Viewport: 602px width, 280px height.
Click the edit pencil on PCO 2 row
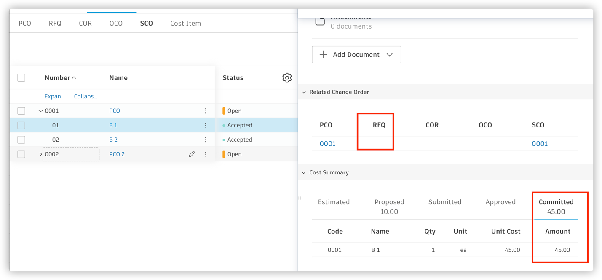click(x=192, y=154)
